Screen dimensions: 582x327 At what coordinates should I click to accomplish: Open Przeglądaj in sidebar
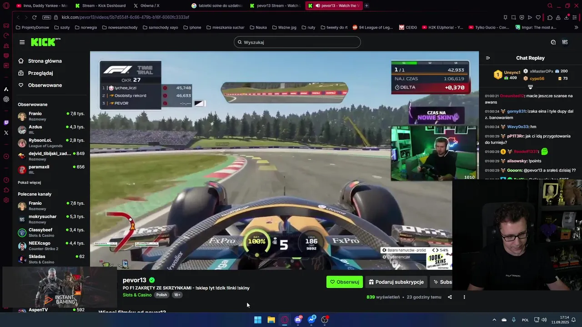point(35,73)
